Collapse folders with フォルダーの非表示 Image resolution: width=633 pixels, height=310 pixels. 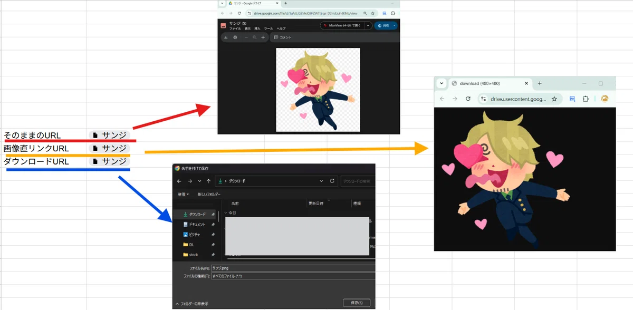pyautogui.click(x=191, y=304)
